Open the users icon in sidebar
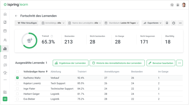The width and height of the screenshot is (189, 105). pyautogui.click(x=5, y=40)
